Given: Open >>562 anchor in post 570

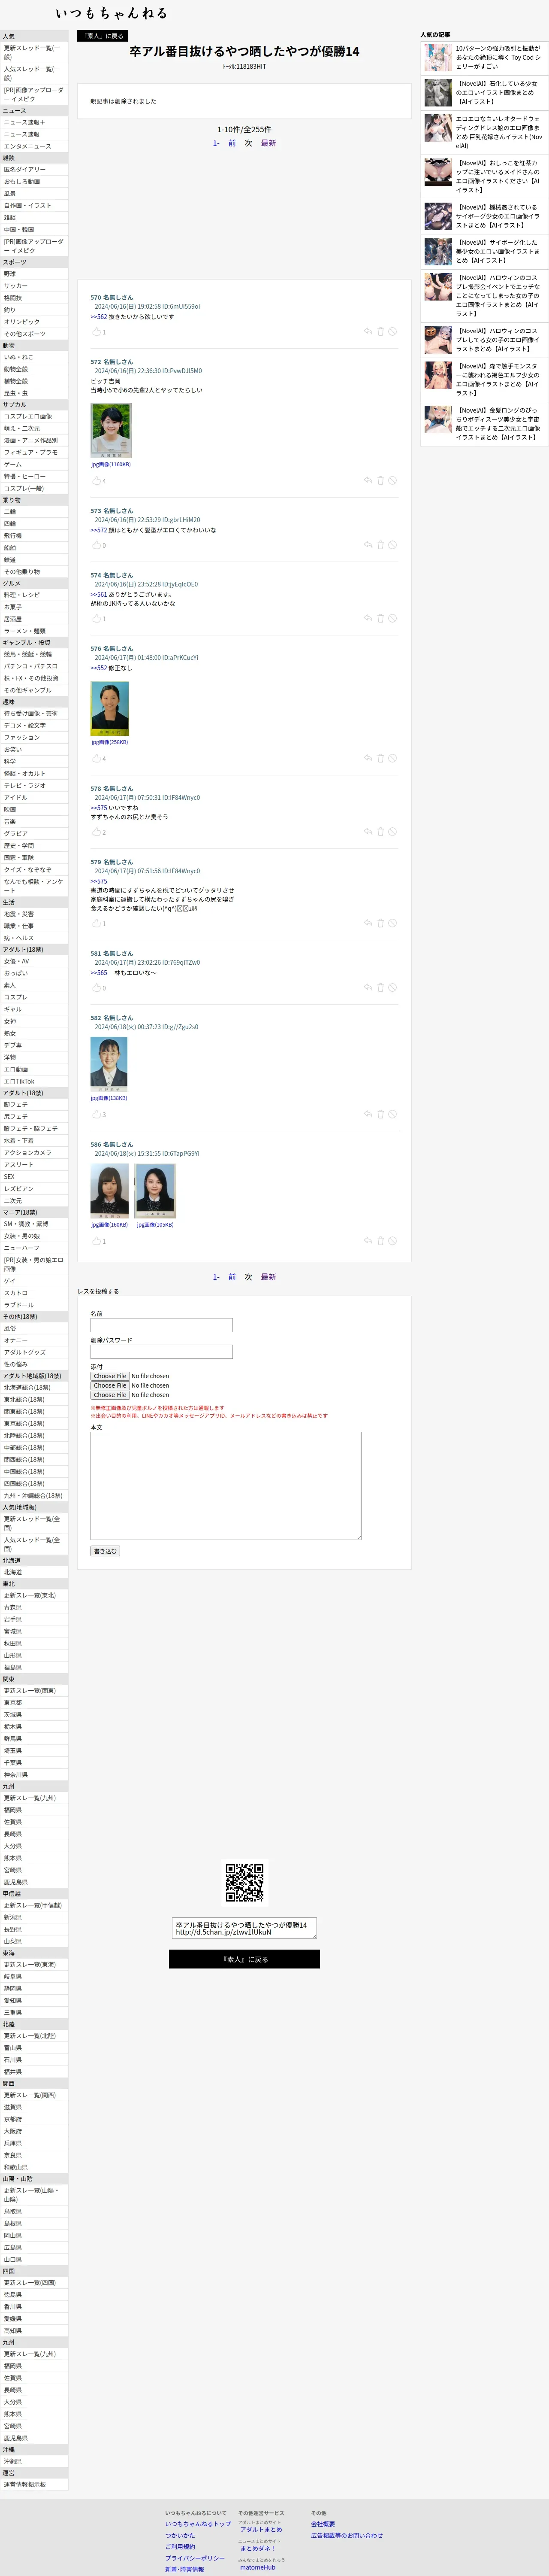Looking at the screenshot, I should click(x=99, y=317).
